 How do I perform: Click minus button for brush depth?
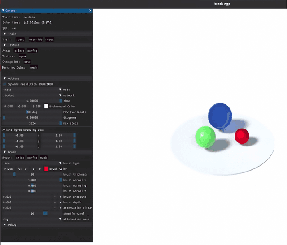tap(55, 202)
